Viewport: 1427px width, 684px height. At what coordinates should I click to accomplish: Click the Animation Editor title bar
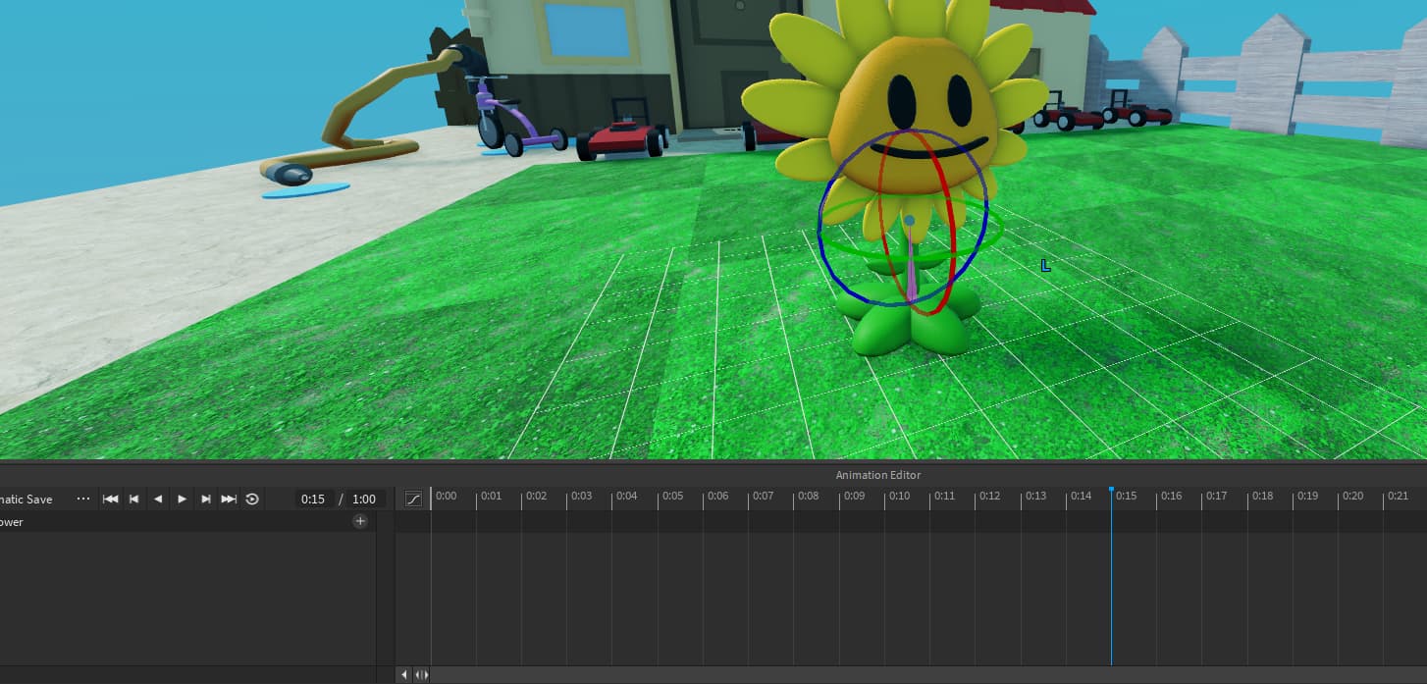[877, 475]
